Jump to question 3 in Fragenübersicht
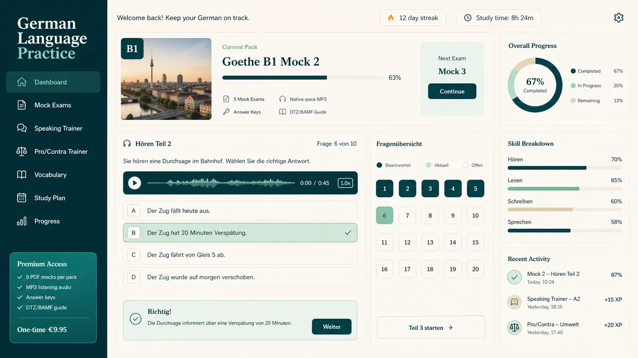The width and height of the screenshot is (638, 358). point(430,189)
